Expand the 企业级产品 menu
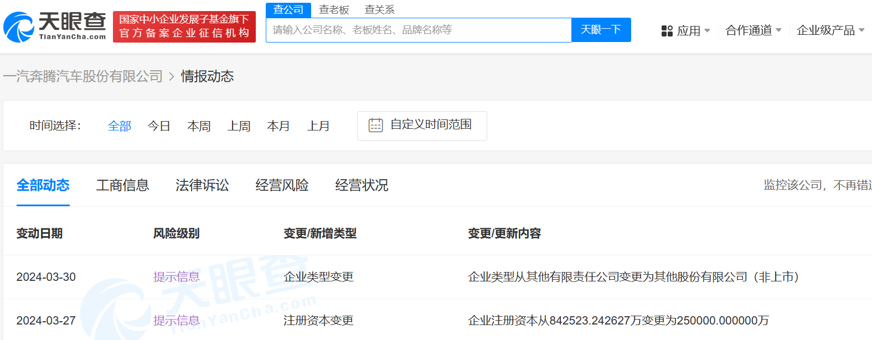 coord(830,30)
